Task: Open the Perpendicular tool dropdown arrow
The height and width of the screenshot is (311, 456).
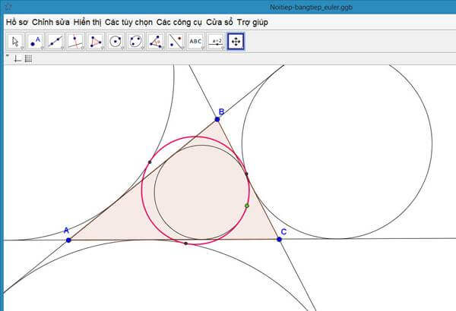Action: [82, 49]
